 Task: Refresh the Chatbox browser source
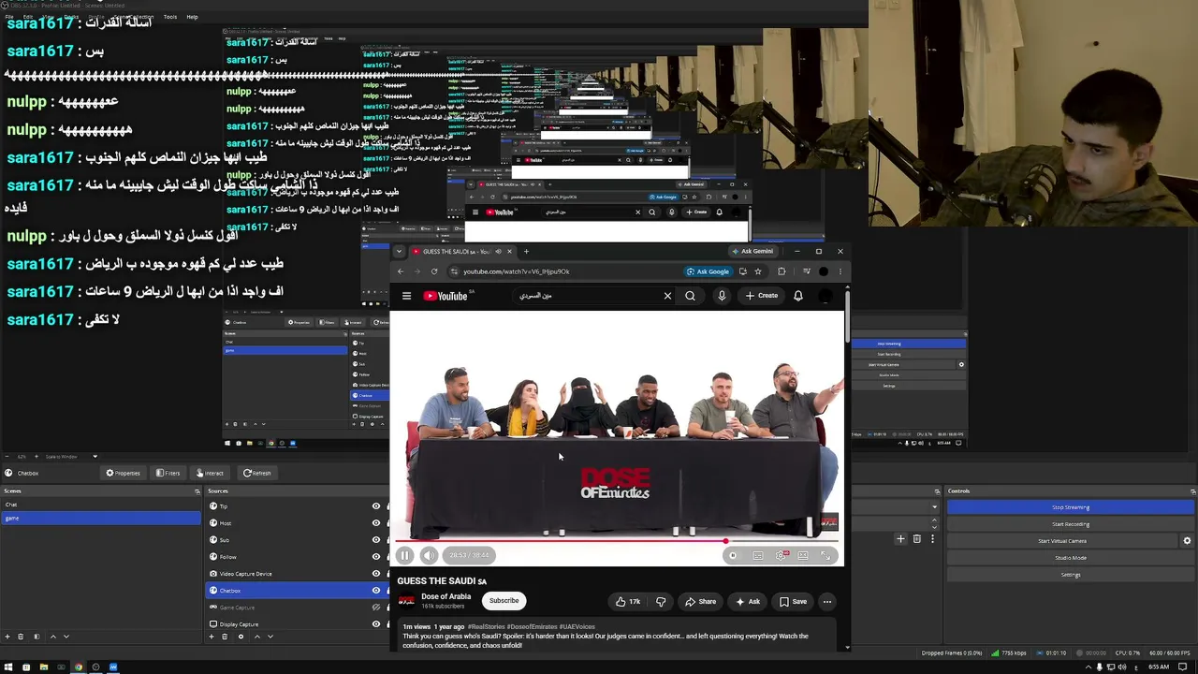[x=256, y=473]
